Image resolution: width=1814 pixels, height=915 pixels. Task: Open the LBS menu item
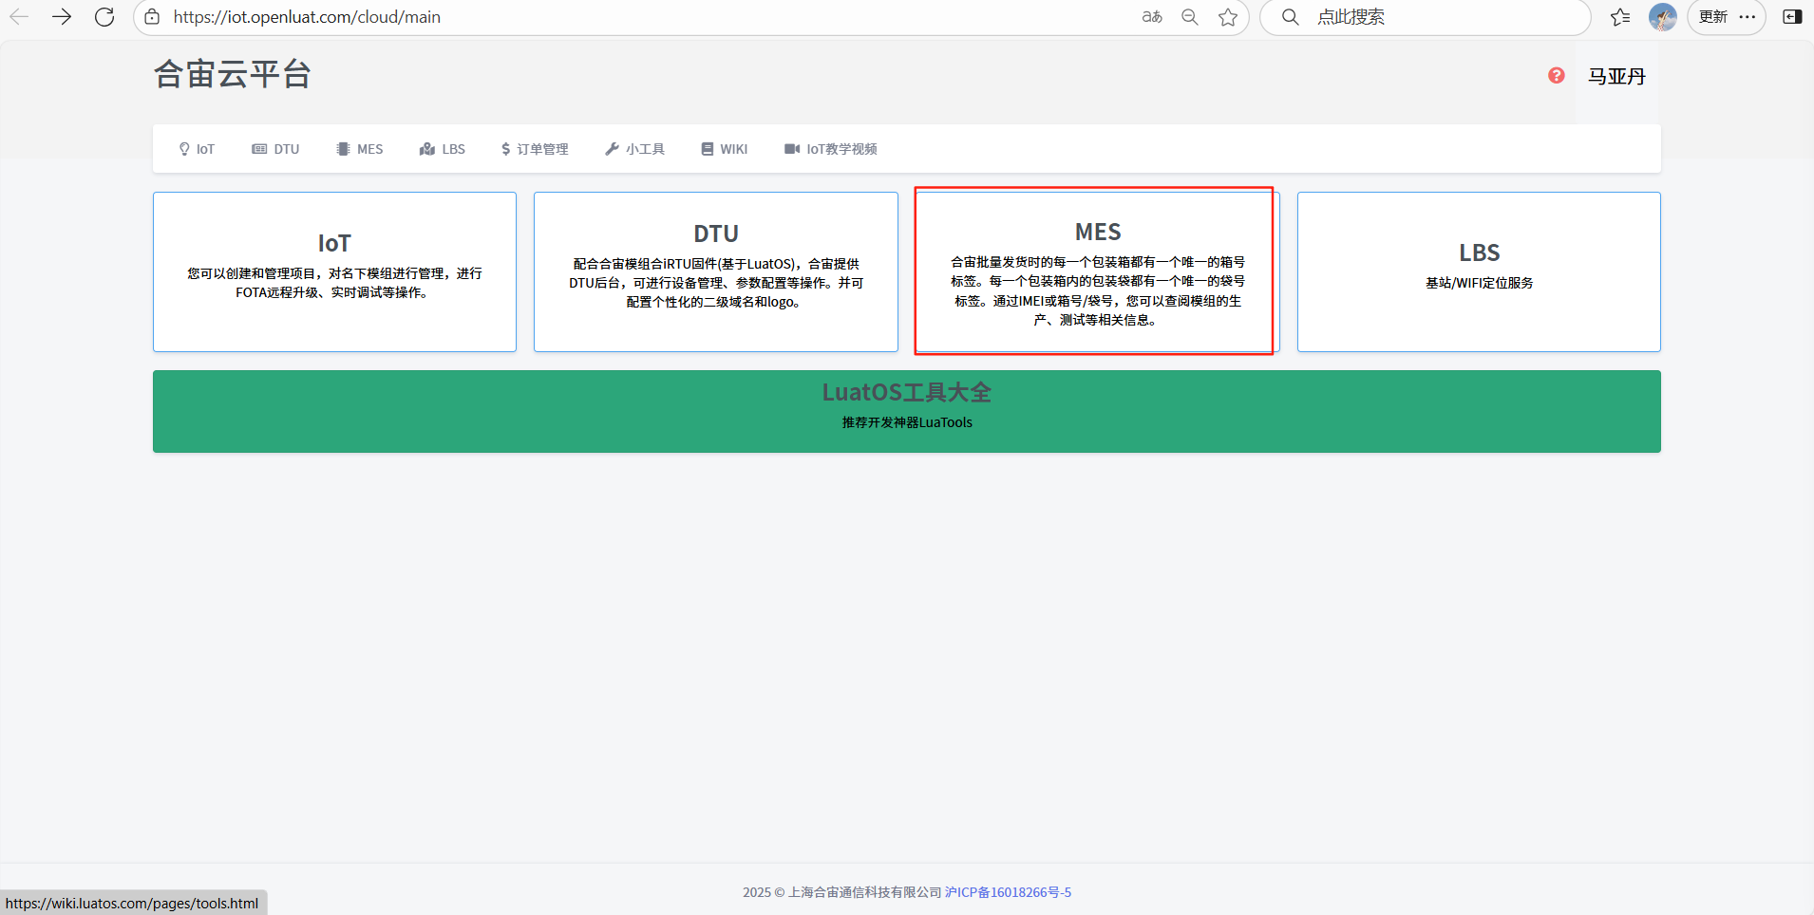pyautogui.click(x=443, y=149)
